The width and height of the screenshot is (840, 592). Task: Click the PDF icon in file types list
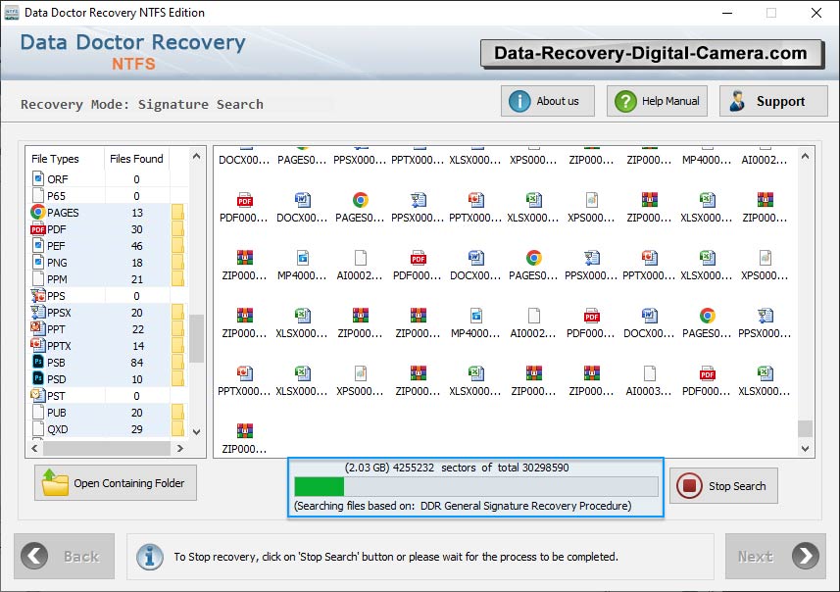pyautogui.click(x=37, y=229)
